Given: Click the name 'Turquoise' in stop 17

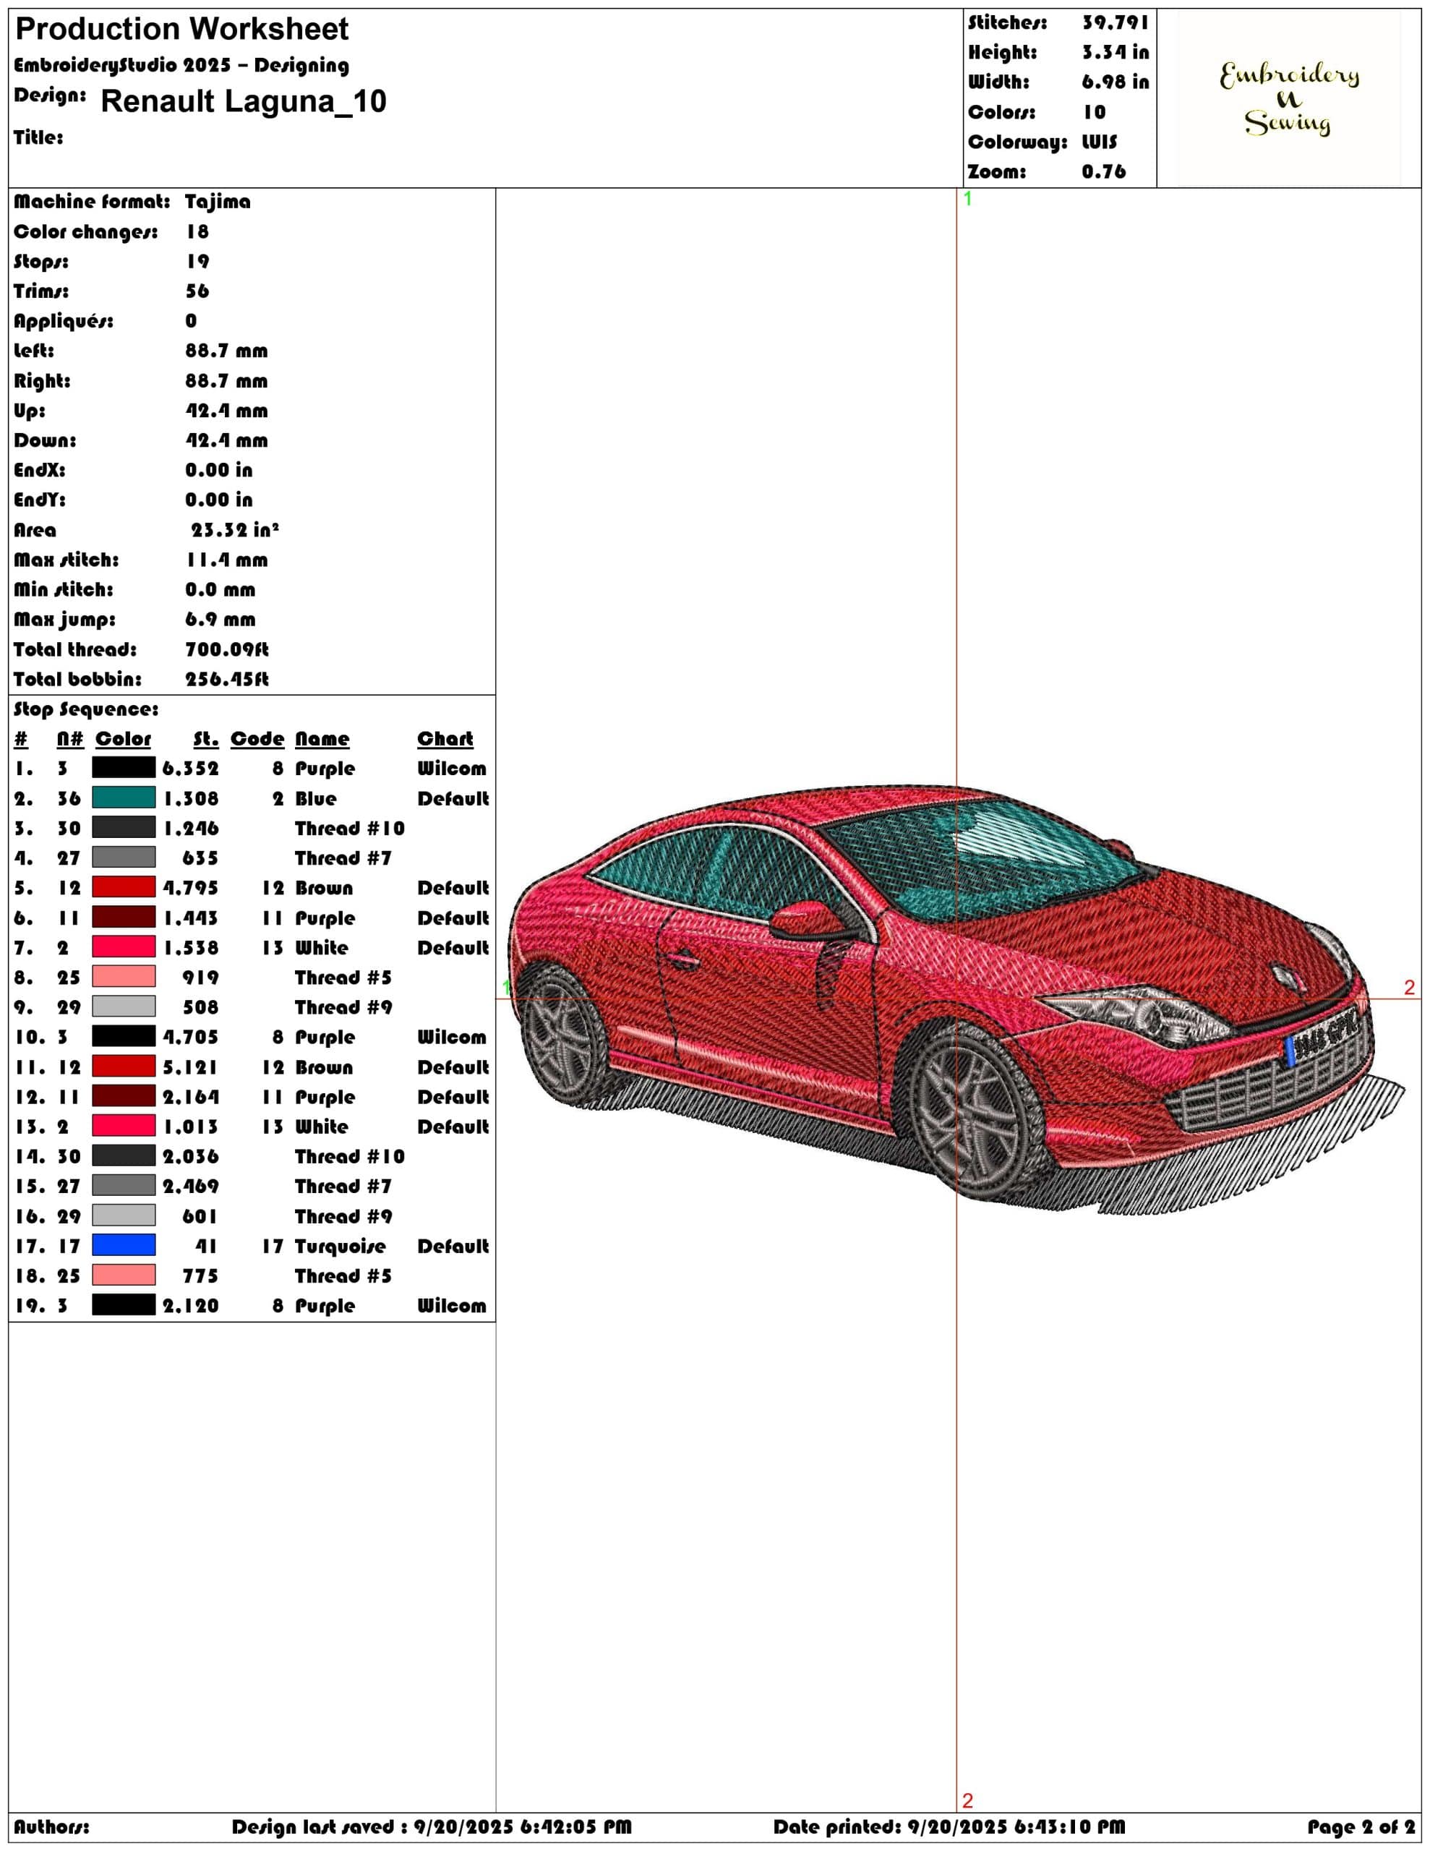Looking at the screenshot, I should pyautogui.click(x=340, y=1246).
